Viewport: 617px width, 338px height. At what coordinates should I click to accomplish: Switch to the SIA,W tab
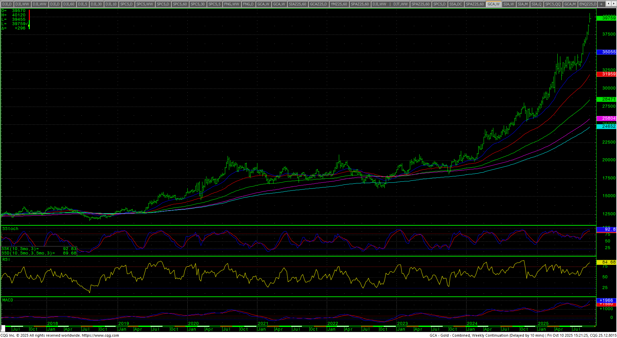[x=508, y=4]
